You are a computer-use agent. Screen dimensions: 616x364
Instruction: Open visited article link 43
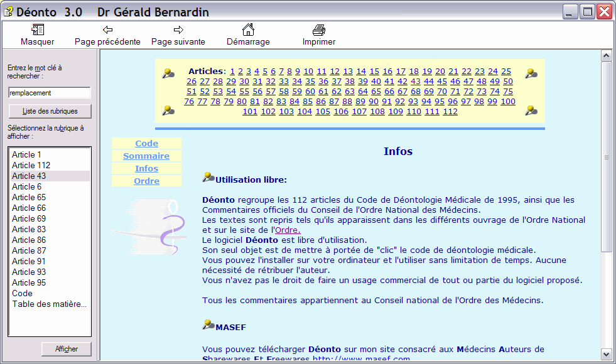coord(415,82)
